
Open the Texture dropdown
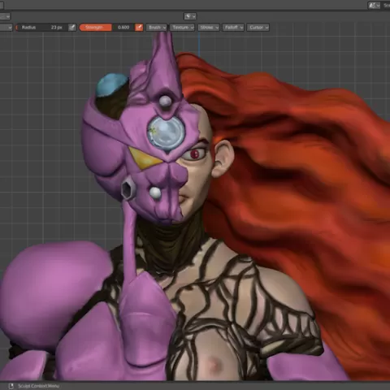[182, 28]
